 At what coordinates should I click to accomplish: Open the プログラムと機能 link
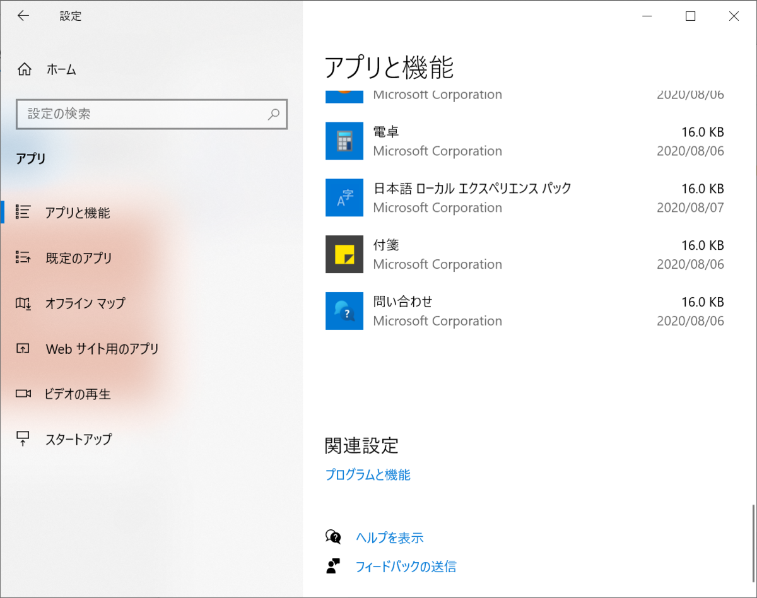[368, 475]
